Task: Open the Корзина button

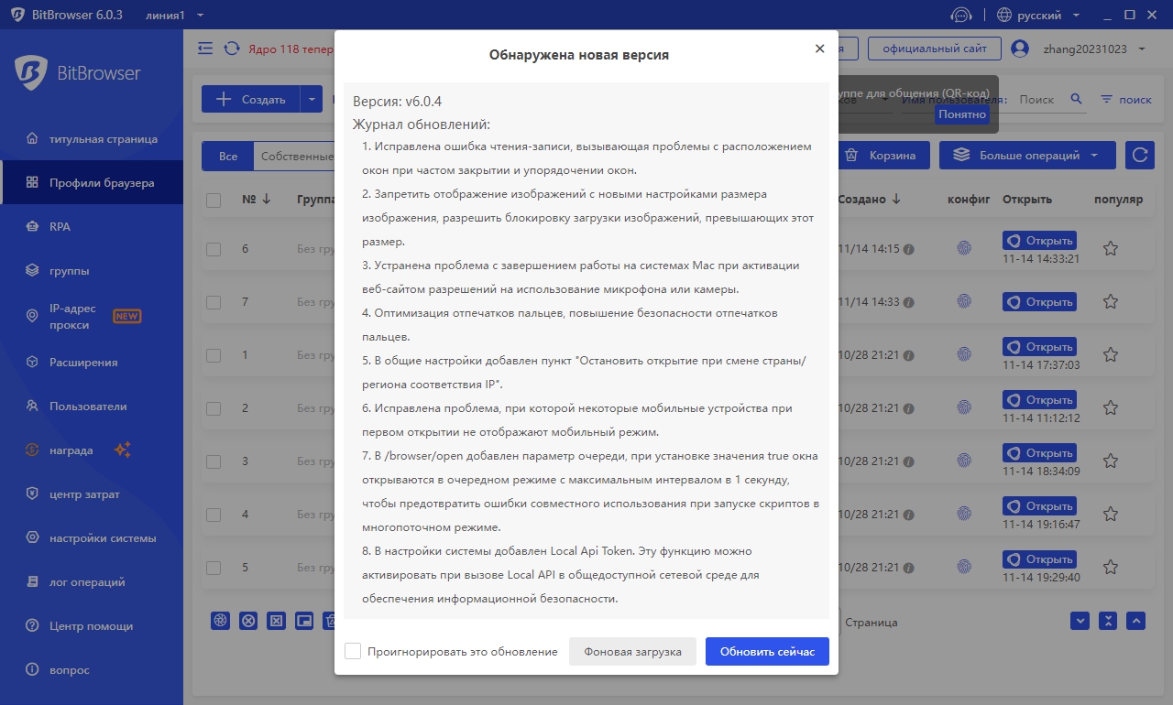Action: (882, 156)
